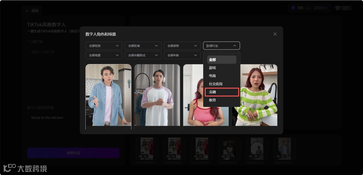The width and height of the screenshot is (363, 175).
Task: Click chevron arrow of 全部性别 dropdown
Action: click(x=117, y=46)
